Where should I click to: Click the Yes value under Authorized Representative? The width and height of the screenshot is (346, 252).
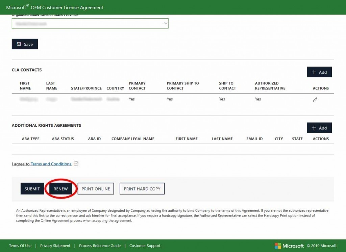coord(258,99)
